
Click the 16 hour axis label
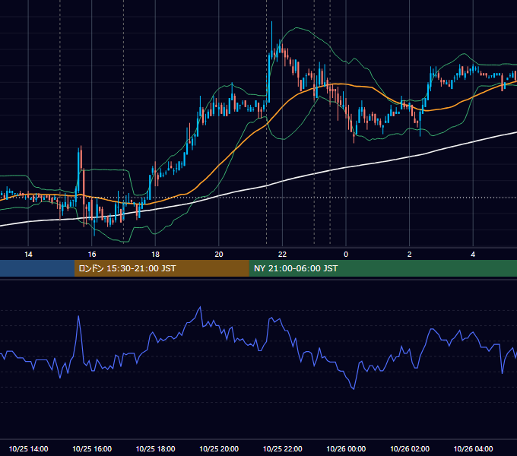click(x=92, y=255)
